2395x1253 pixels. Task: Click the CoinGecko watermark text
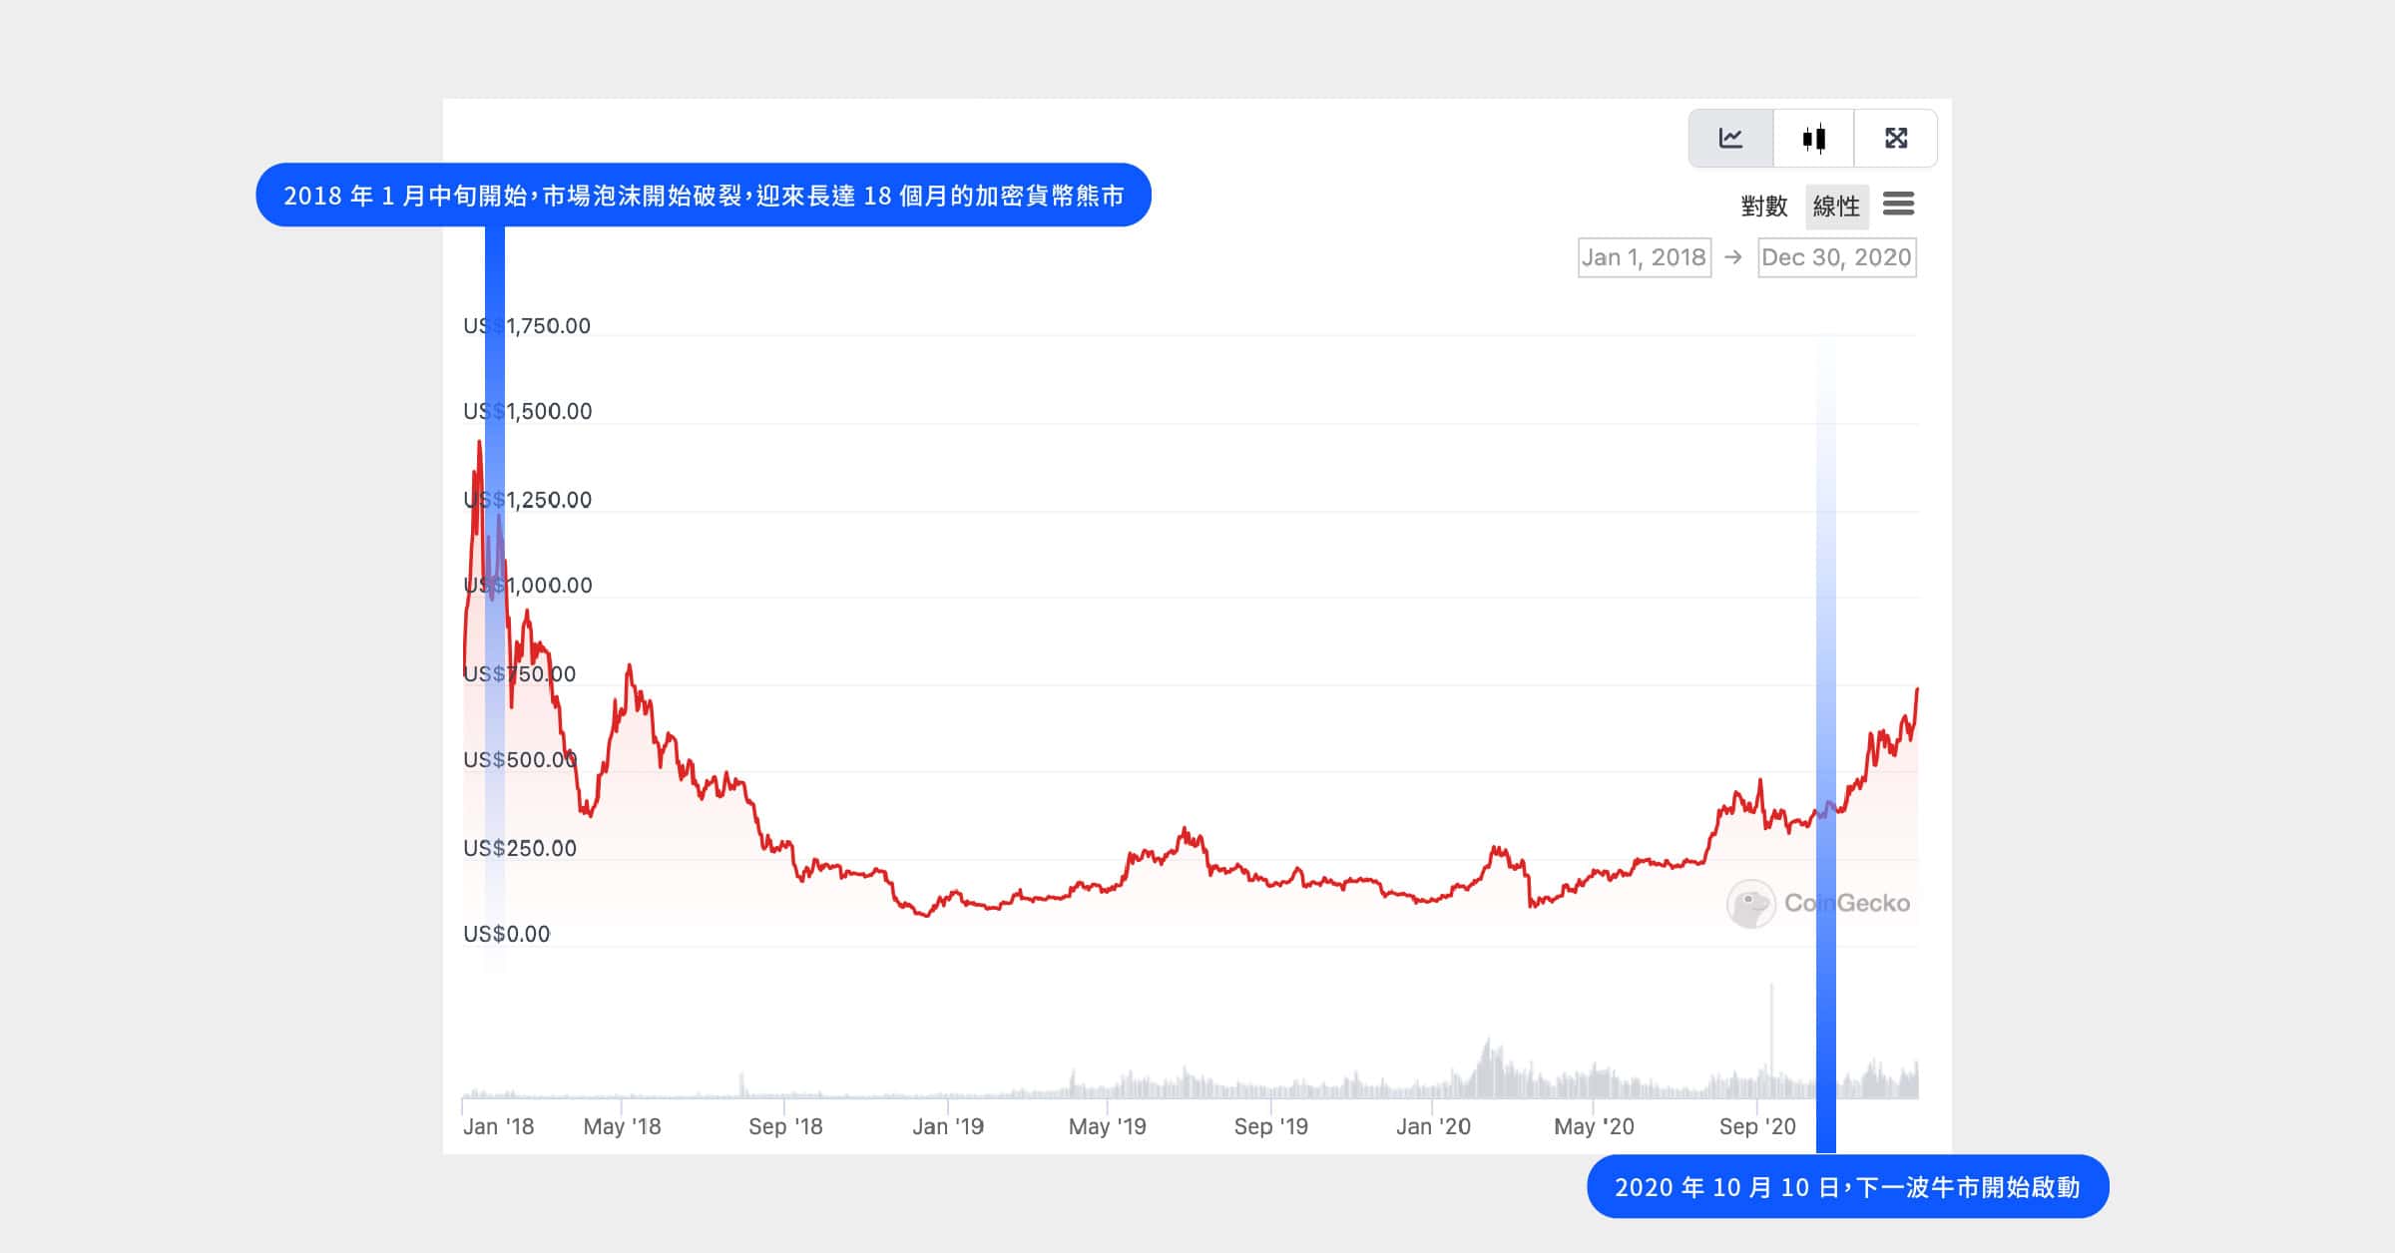point(1846,904)
